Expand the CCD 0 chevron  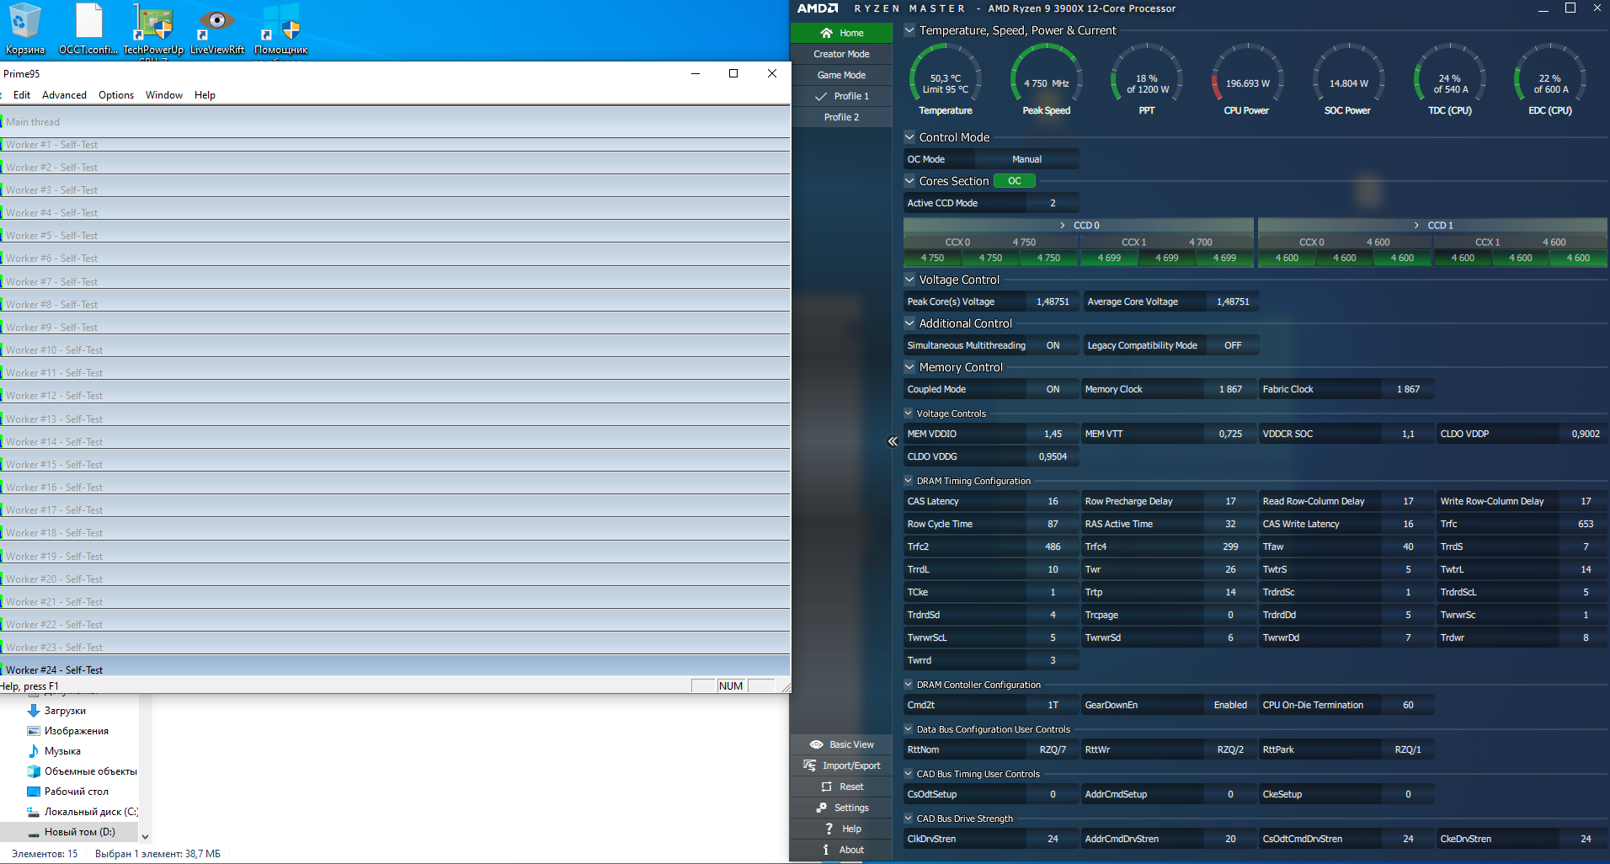(x=1063, y=226)
